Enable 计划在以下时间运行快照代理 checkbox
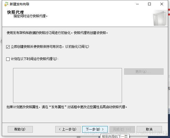The width and height of the screenshot is (170, 138). (8, 59)
